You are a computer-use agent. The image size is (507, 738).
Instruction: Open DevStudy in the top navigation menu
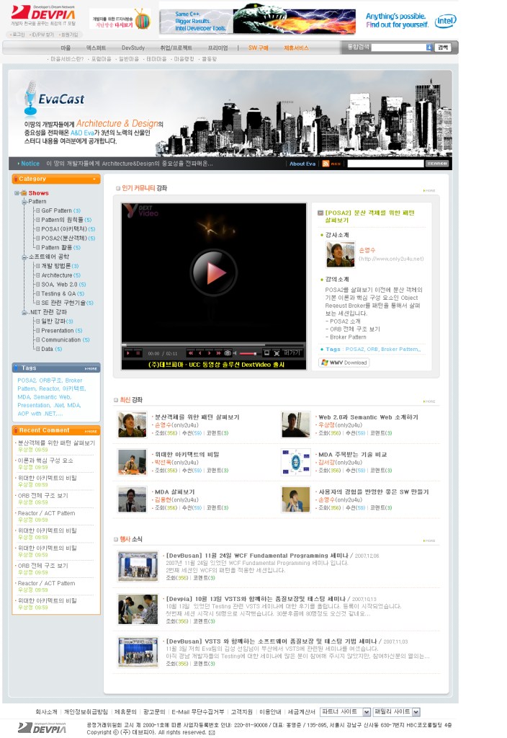pos(133,48)
